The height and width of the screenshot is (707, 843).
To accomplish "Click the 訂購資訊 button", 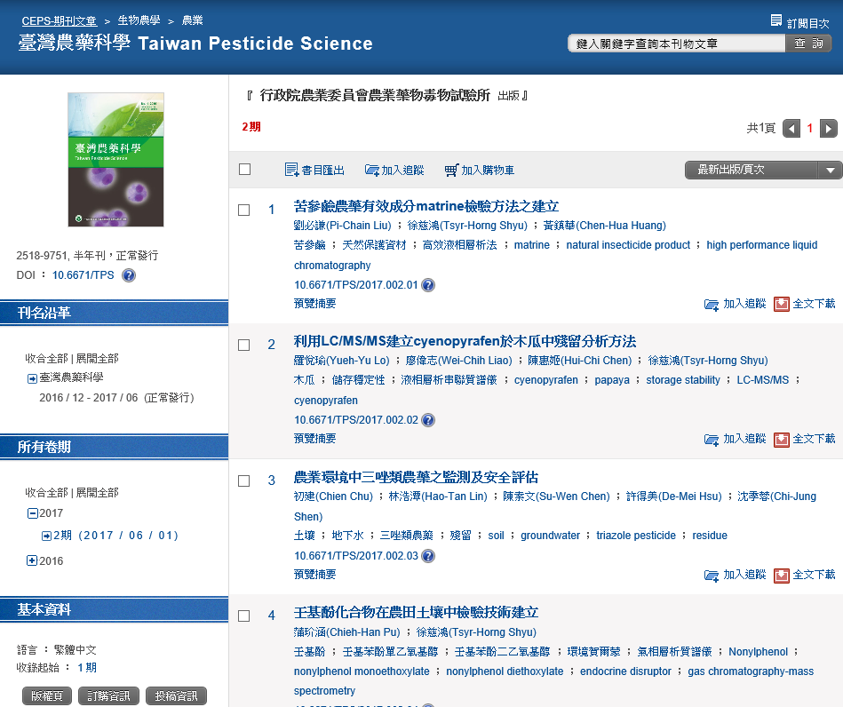I will coord(108,695).
